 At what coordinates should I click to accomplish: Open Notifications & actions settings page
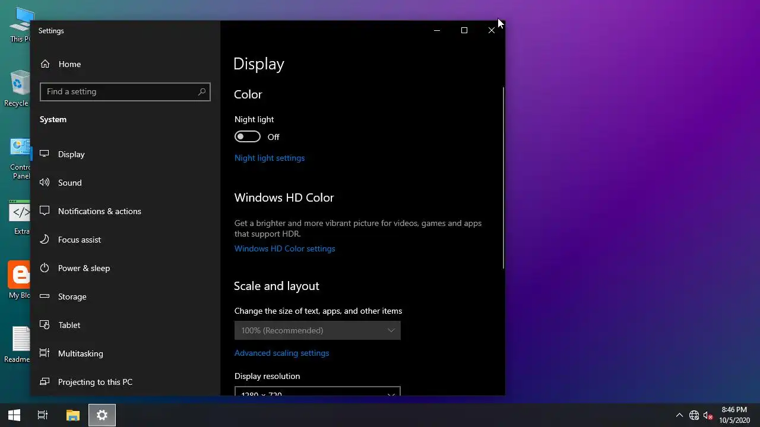pyautogui.click(x=125, y=211)
